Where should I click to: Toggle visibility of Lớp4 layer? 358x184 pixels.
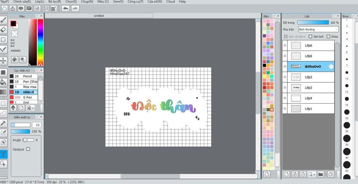tap(285, 98)
